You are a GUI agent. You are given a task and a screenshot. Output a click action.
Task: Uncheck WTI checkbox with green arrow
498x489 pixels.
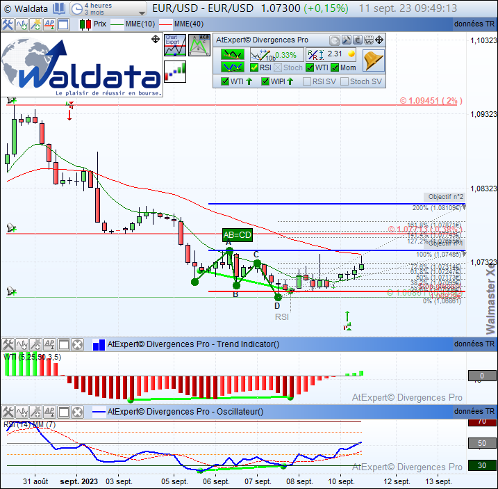click(225, 81)
